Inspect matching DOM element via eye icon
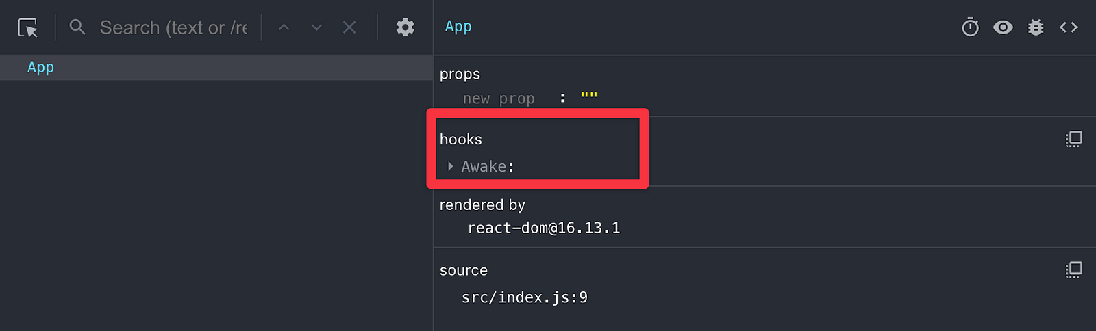 click(x=1003, y=27)
